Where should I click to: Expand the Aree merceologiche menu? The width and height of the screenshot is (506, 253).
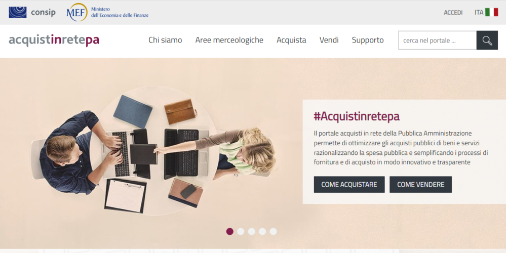click(x=229, y=40)
